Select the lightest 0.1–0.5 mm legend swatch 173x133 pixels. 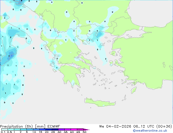tap(5, 129)
